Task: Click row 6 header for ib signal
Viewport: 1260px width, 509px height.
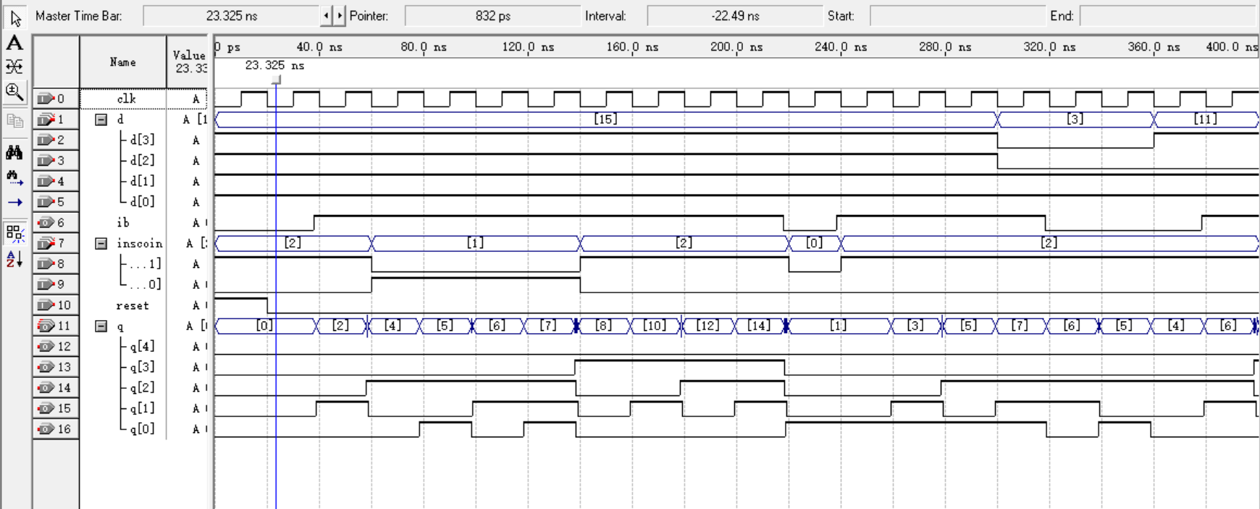Action: point(56,223)
